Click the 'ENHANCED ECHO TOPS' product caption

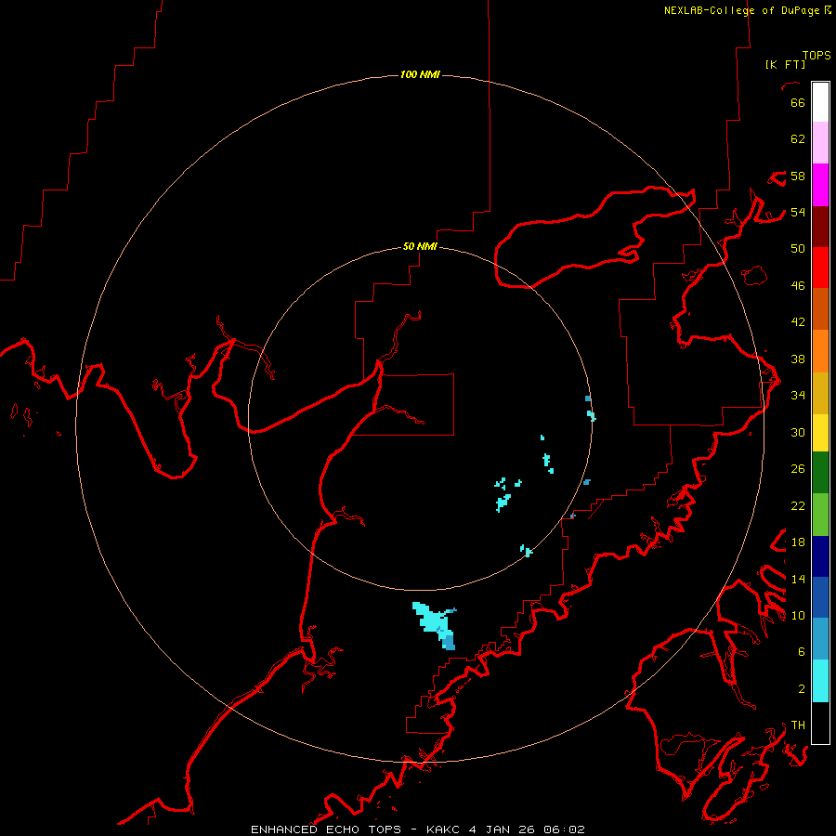coord(326,829)
